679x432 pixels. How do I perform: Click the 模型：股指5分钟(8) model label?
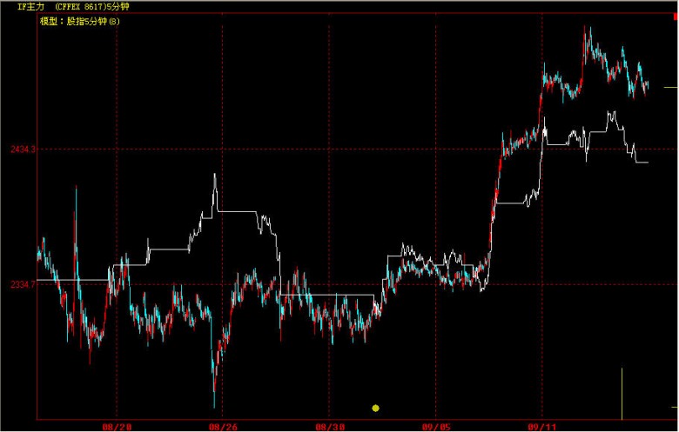(x=79, y=20)
